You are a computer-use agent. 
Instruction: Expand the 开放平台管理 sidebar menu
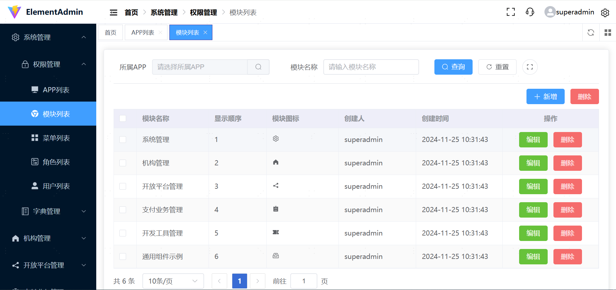(x=48, y=265)
